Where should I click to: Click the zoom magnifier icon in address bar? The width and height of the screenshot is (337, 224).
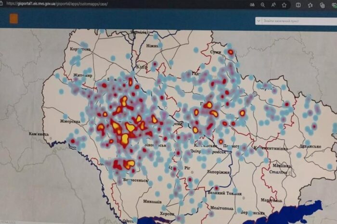coord(262,4)
